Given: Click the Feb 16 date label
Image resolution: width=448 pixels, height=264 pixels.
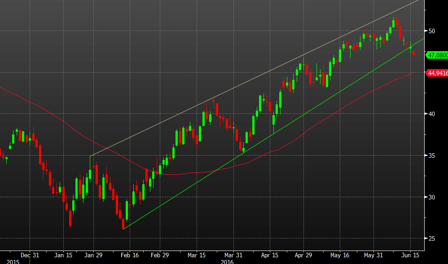Looking at the screenshot, I should [x=130, y=255].
